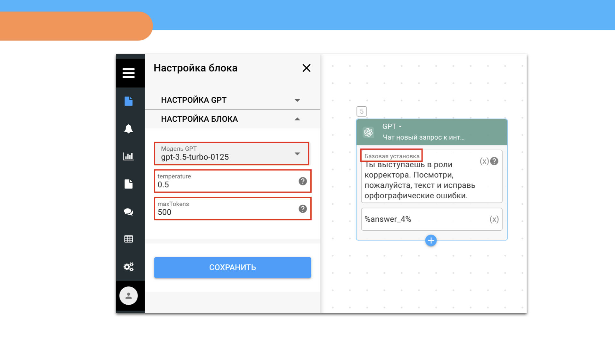The height and width of the screenshot is (346, 615).
Task: Open the blue document icon in sidebar
Action: [128, 101]
